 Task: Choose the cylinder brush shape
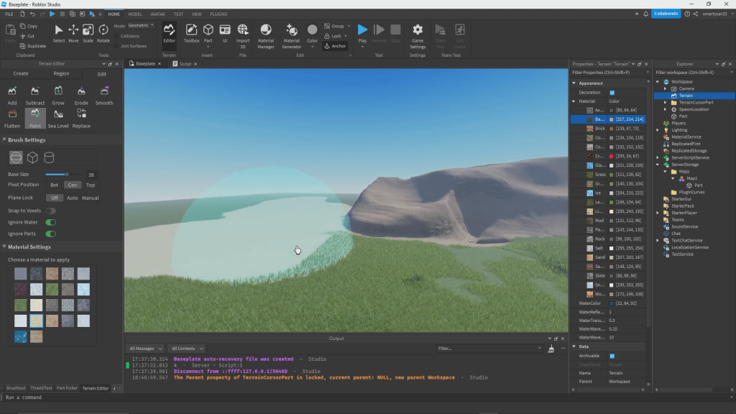click(49, 157)
